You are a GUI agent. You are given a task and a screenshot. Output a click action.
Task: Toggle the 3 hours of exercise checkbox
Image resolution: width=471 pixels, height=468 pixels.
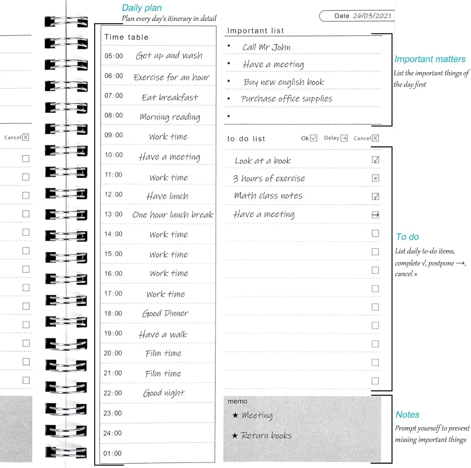(376, 178)
